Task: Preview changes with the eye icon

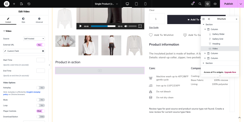Action: pyautogui.click(x=215, y=4)
